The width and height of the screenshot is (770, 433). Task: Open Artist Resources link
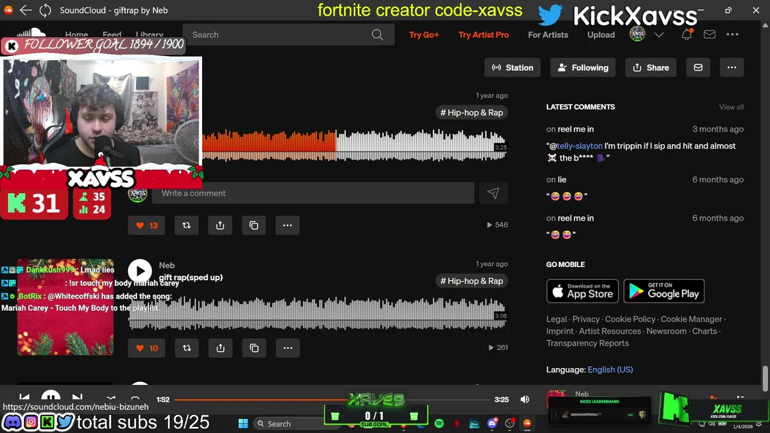click(x=610, y=331)
